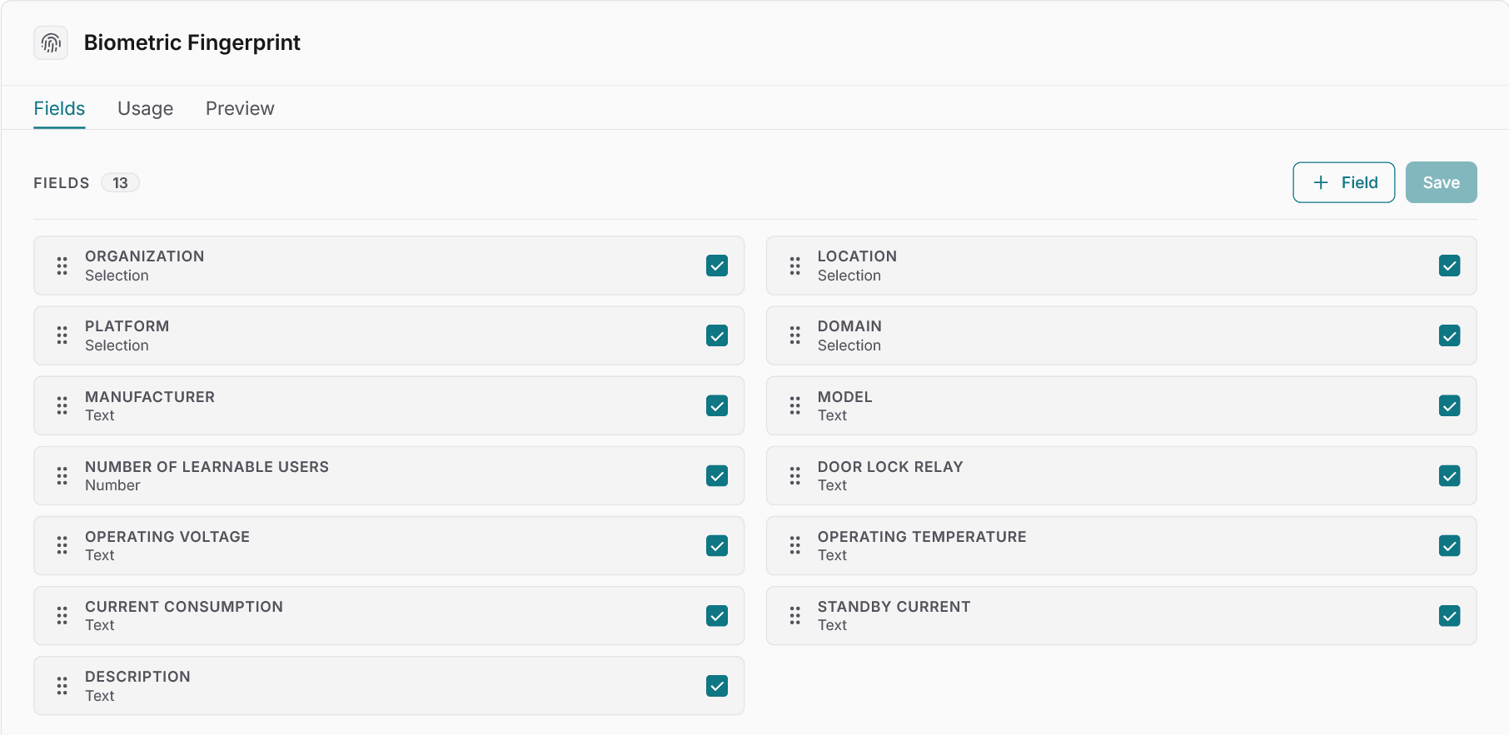Uncheck the CURRENT CONSUMPTION checkbox

coord(717,615)
